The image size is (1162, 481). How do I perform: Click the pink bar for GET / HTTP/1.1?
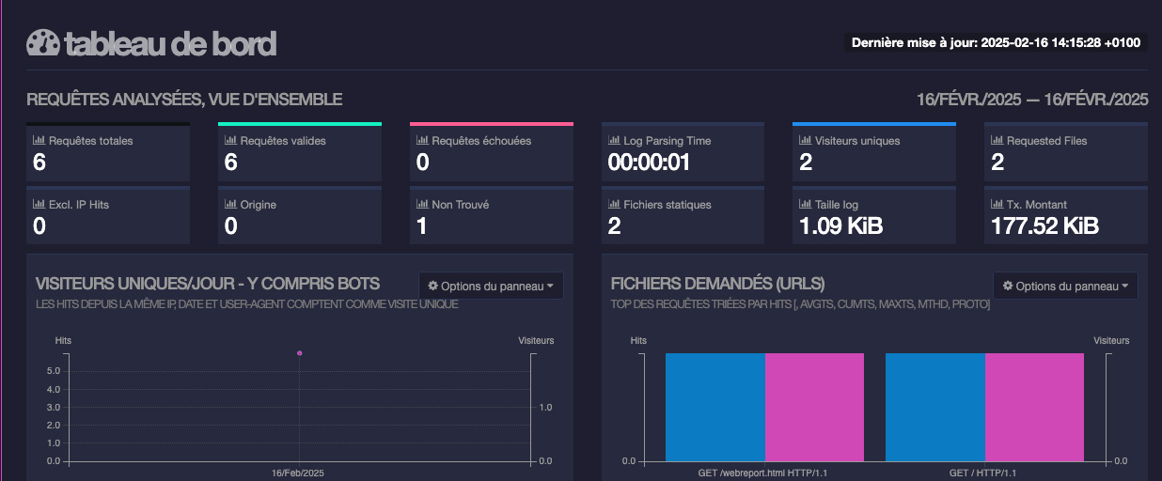tap(1034, 407)
